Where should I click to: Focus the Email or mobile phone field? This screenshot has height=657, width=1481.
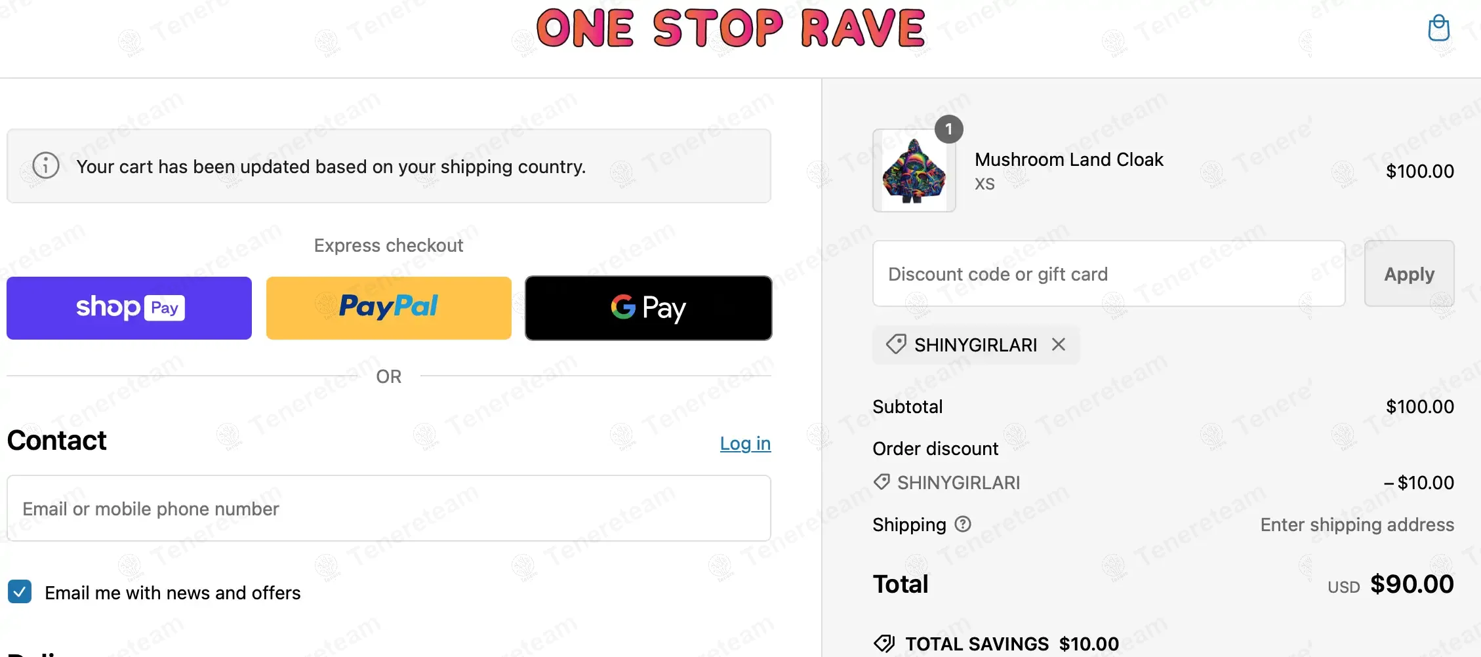pyautogui.click(x=388, y=508)
